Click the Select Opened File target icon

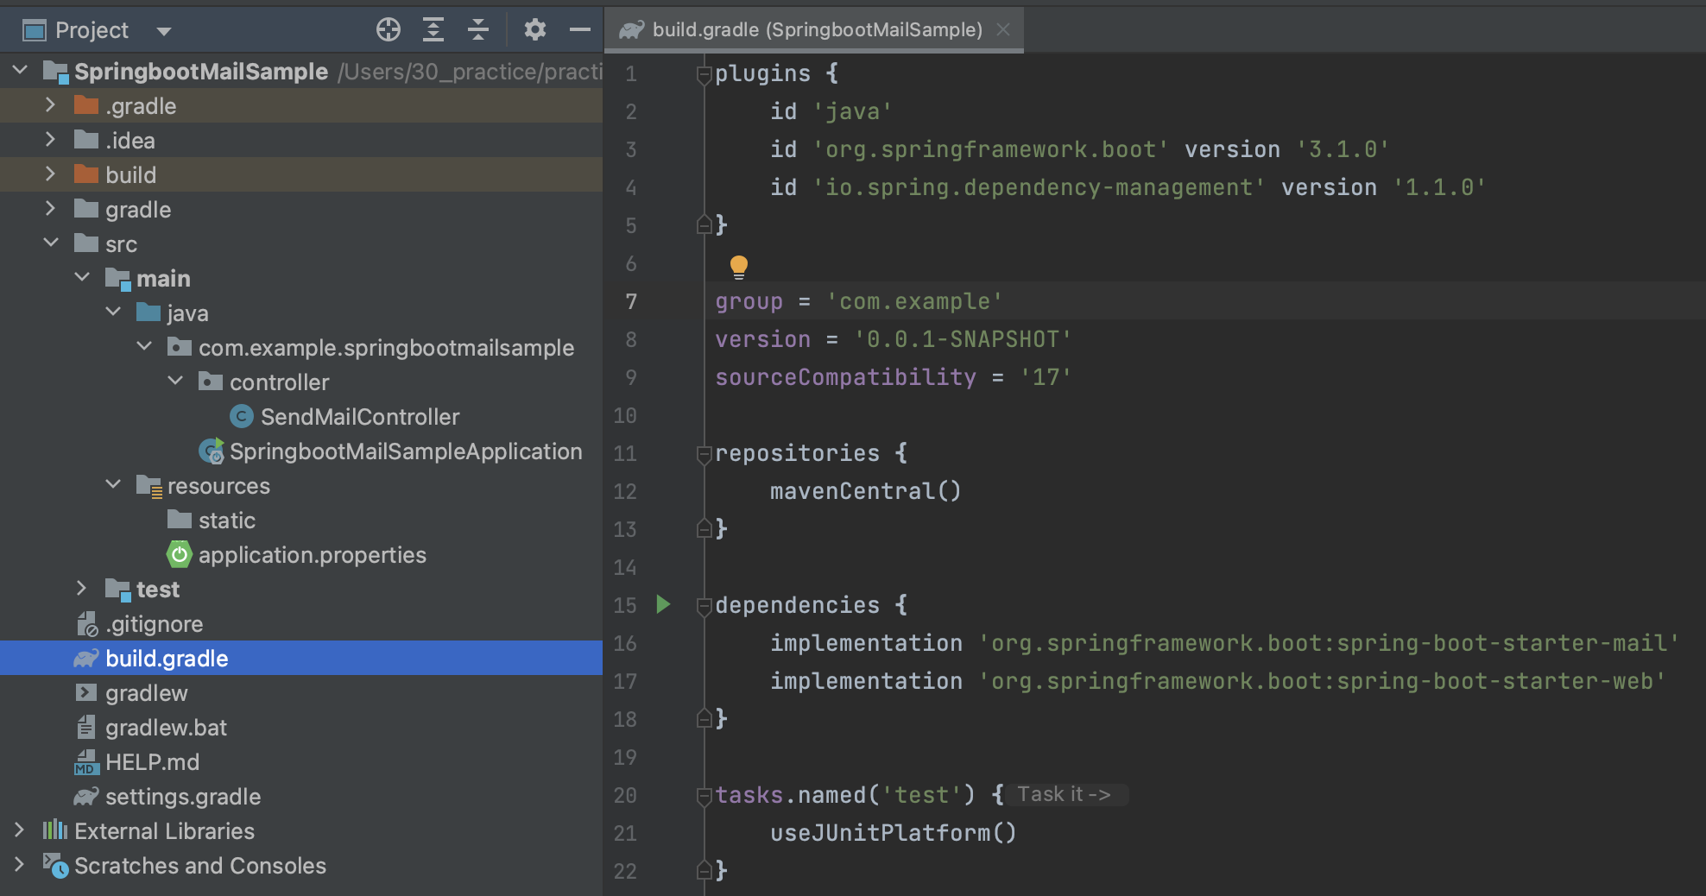pos(389,30)
